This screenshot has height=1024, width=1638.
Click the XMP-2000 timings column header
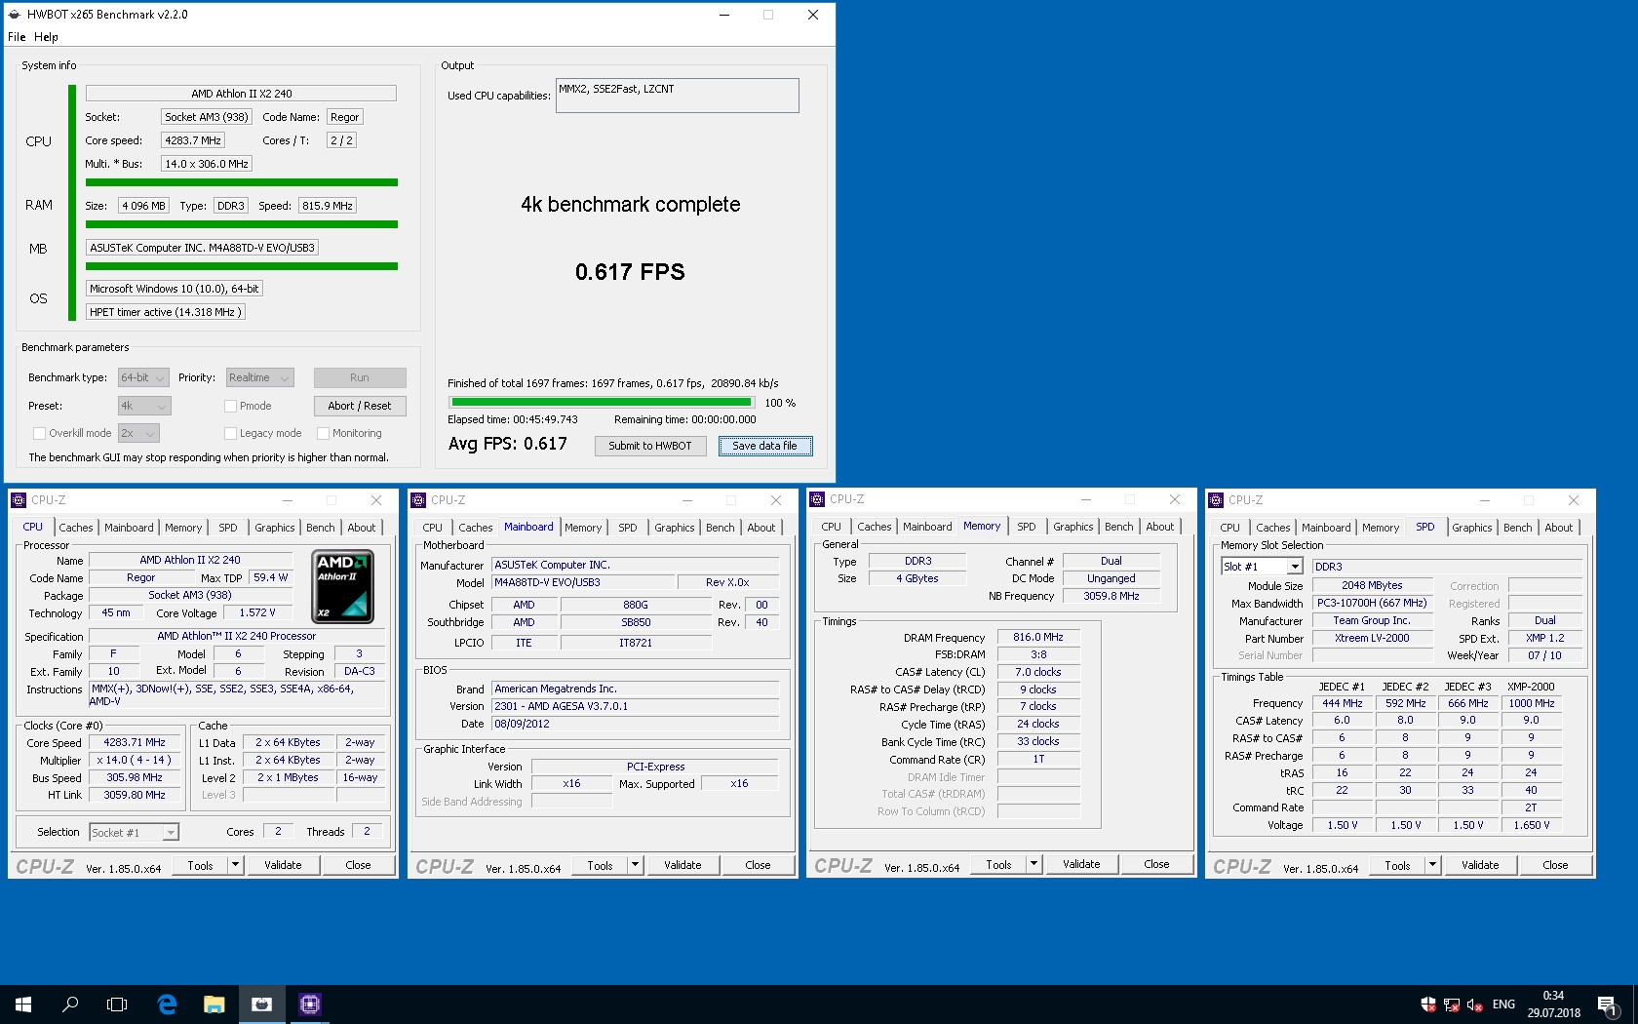pos(1531,687)
